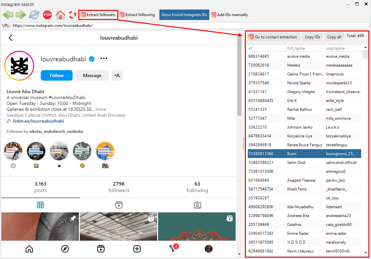Click the green forward arrow toolbar icon
Image resolution: width=371 pixels, height=259 pixels.
tap(21, 15)
